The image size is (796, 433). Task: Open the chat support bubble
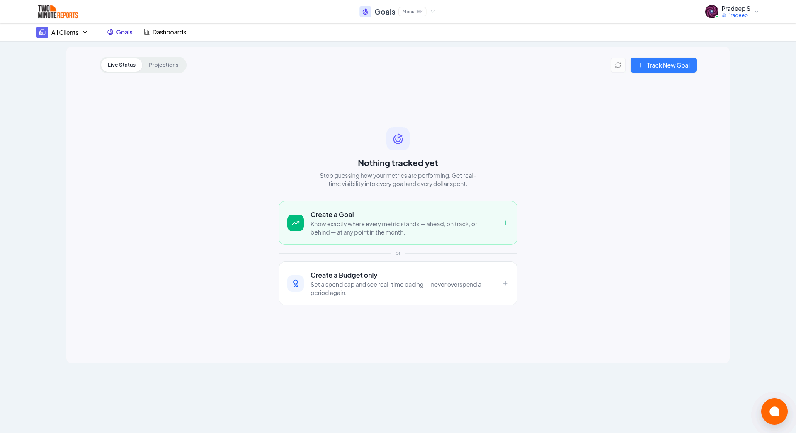click(x=774, y=411)
